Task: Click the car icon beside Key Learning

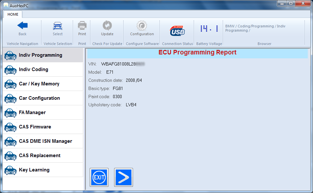Action: click(x=10, y=170)
